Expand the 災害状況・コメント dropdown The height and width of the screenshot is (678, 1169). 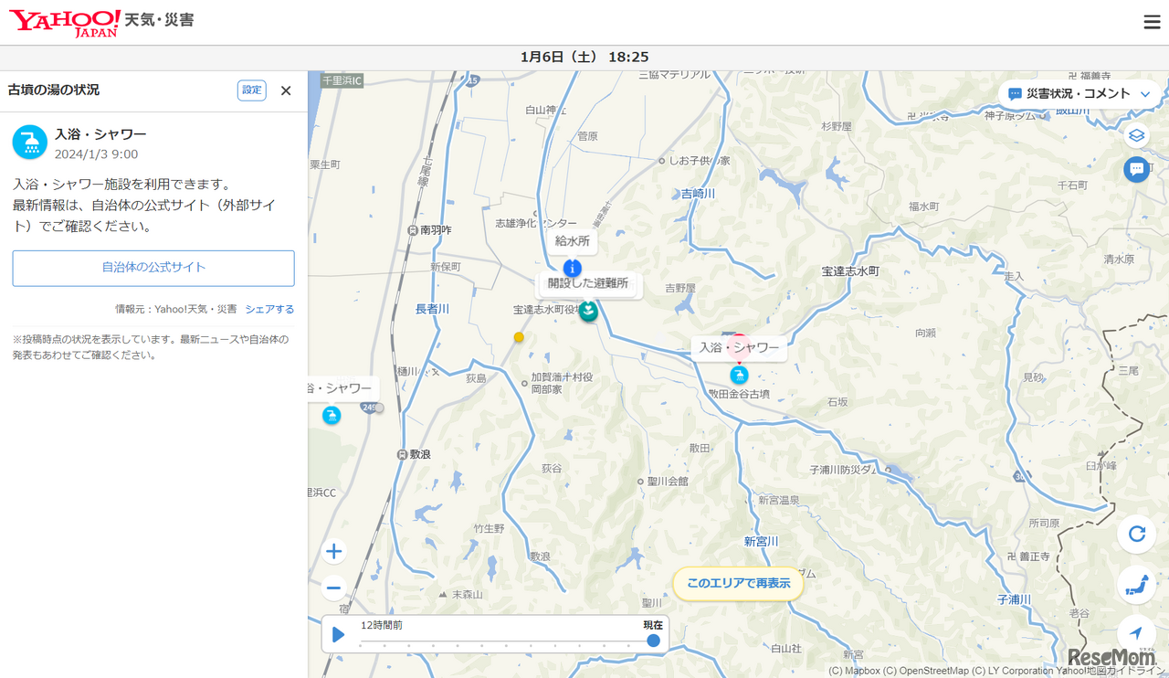click(1079, 94)
